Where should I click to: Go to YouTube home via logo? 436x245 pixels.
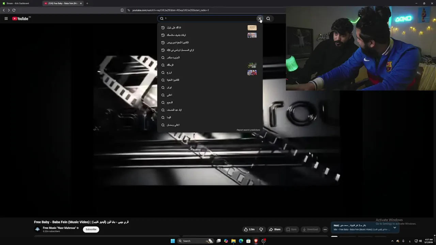click(20, 19)
